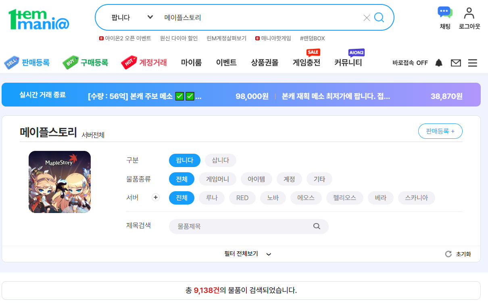The height and width of the screenshot is (303, 488).
Task: Click the 로그아웃 user icon
Action: pyautogui.click(x=469, y=18)
